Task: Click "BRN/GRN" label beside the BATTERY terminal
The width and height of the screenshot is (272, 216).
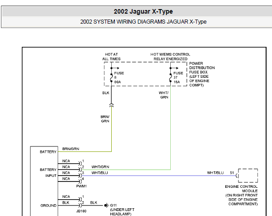Action: point(71,149)
